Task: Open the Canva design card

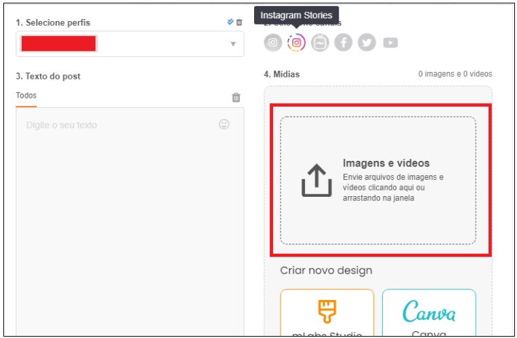Action: pyautogui.click(x=429, y=313)
